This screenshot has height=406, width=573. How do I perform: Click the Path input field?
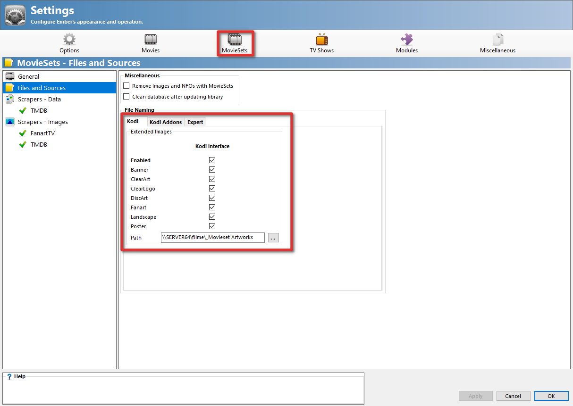(x=213, y=237)
